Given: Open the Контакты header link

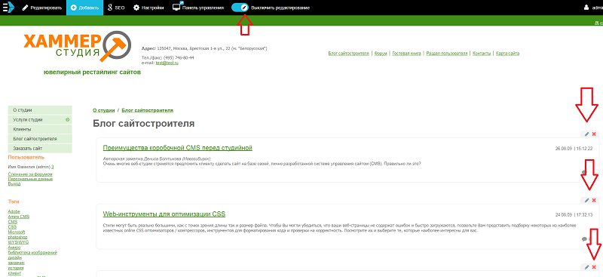Looking at the screenshot, I should pyautogui.click(x=482, y=54).
